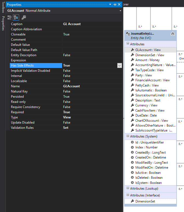Image resolution: width=184 pixels, height=212 pixels.
Task: Switch Properties to Categorized view
Action: click(10, 17)
